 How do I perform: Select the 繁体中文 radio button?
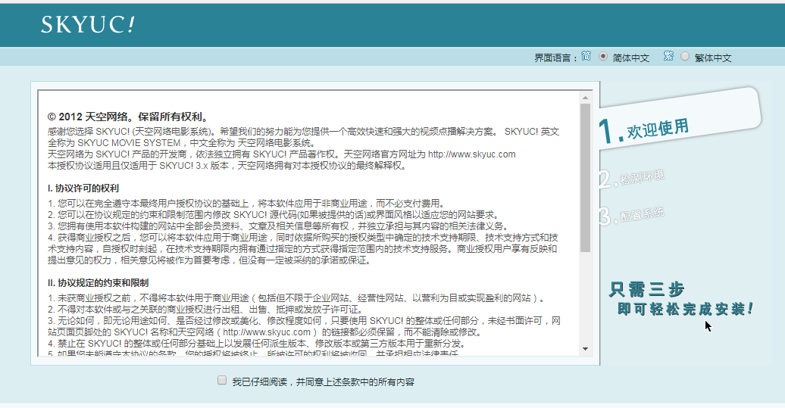(x=685, y=56)
